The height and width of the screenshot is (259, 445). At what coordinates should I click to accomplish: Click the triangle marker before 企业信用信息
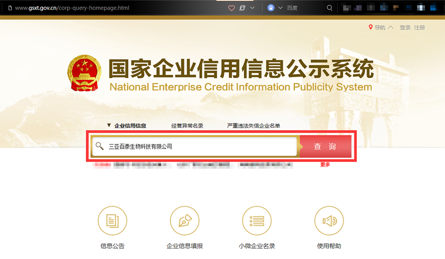[109, 125]
